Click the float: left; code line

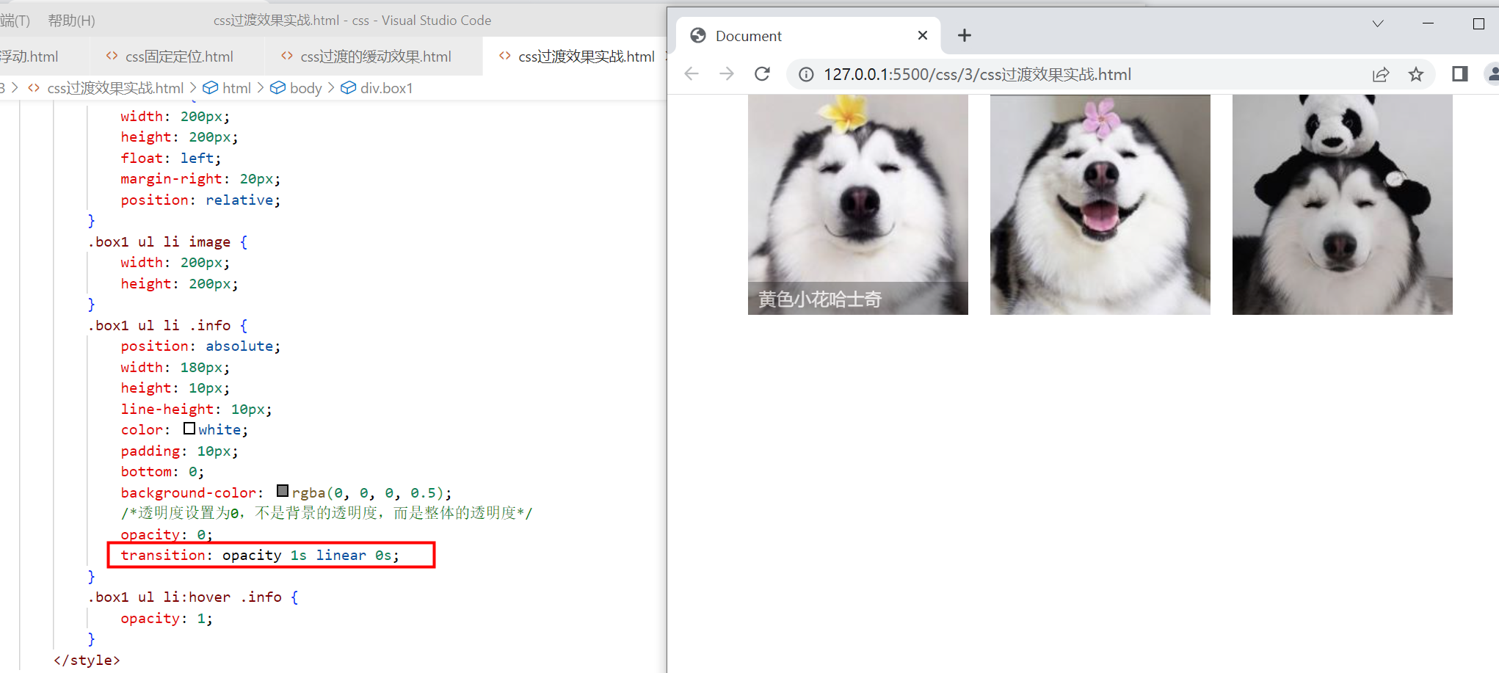(170, 158)
